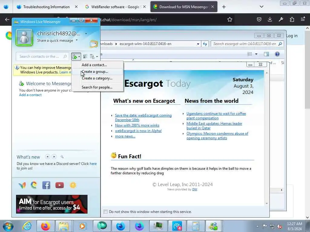
Task: Click the Escargot swirl icon in Messenger footer
Action: (x=34, y=185)
